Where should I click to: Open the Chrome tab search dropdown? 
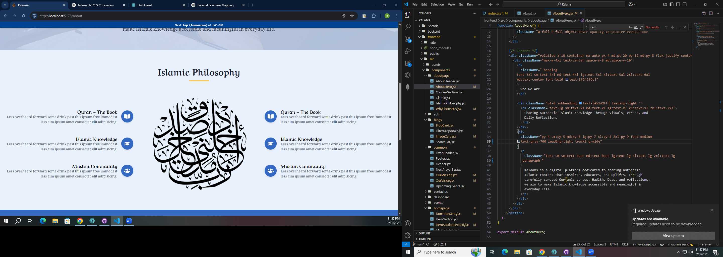pyautogui.click(x=5, y=5)
